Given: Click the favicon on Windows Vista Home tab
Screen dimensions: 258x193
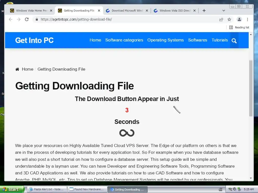Looking at the screenshot, I should 12,11.
